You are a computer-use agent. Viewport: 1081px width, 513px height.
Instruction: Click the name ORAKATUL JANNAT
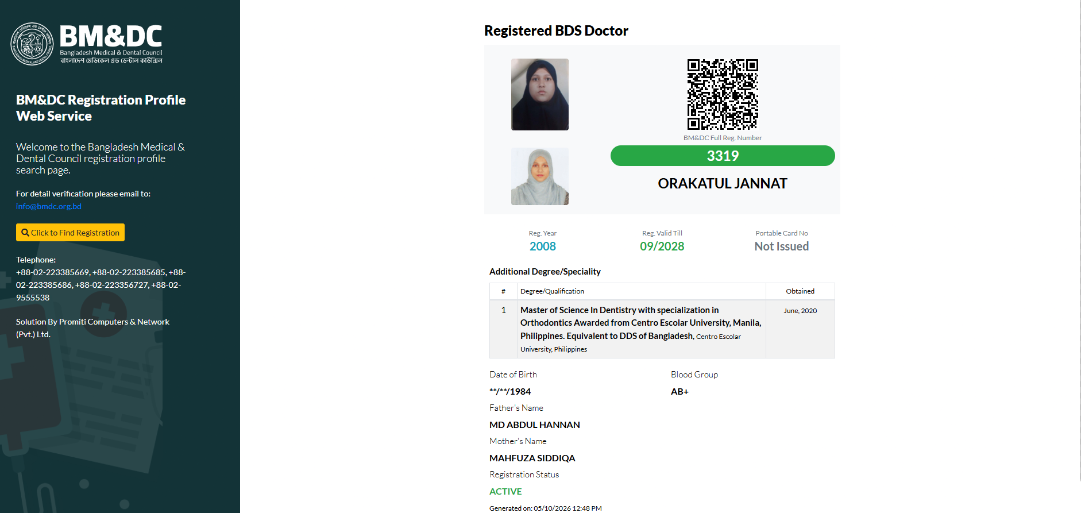pyautogui.click(x=723, y=183)
